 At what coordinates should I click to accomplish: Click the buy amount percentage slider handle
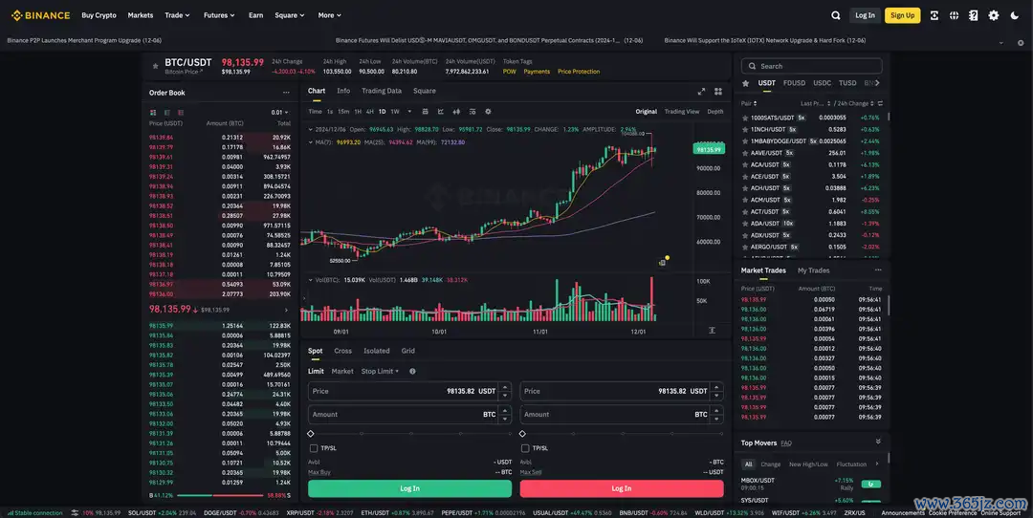pos(311,434)
